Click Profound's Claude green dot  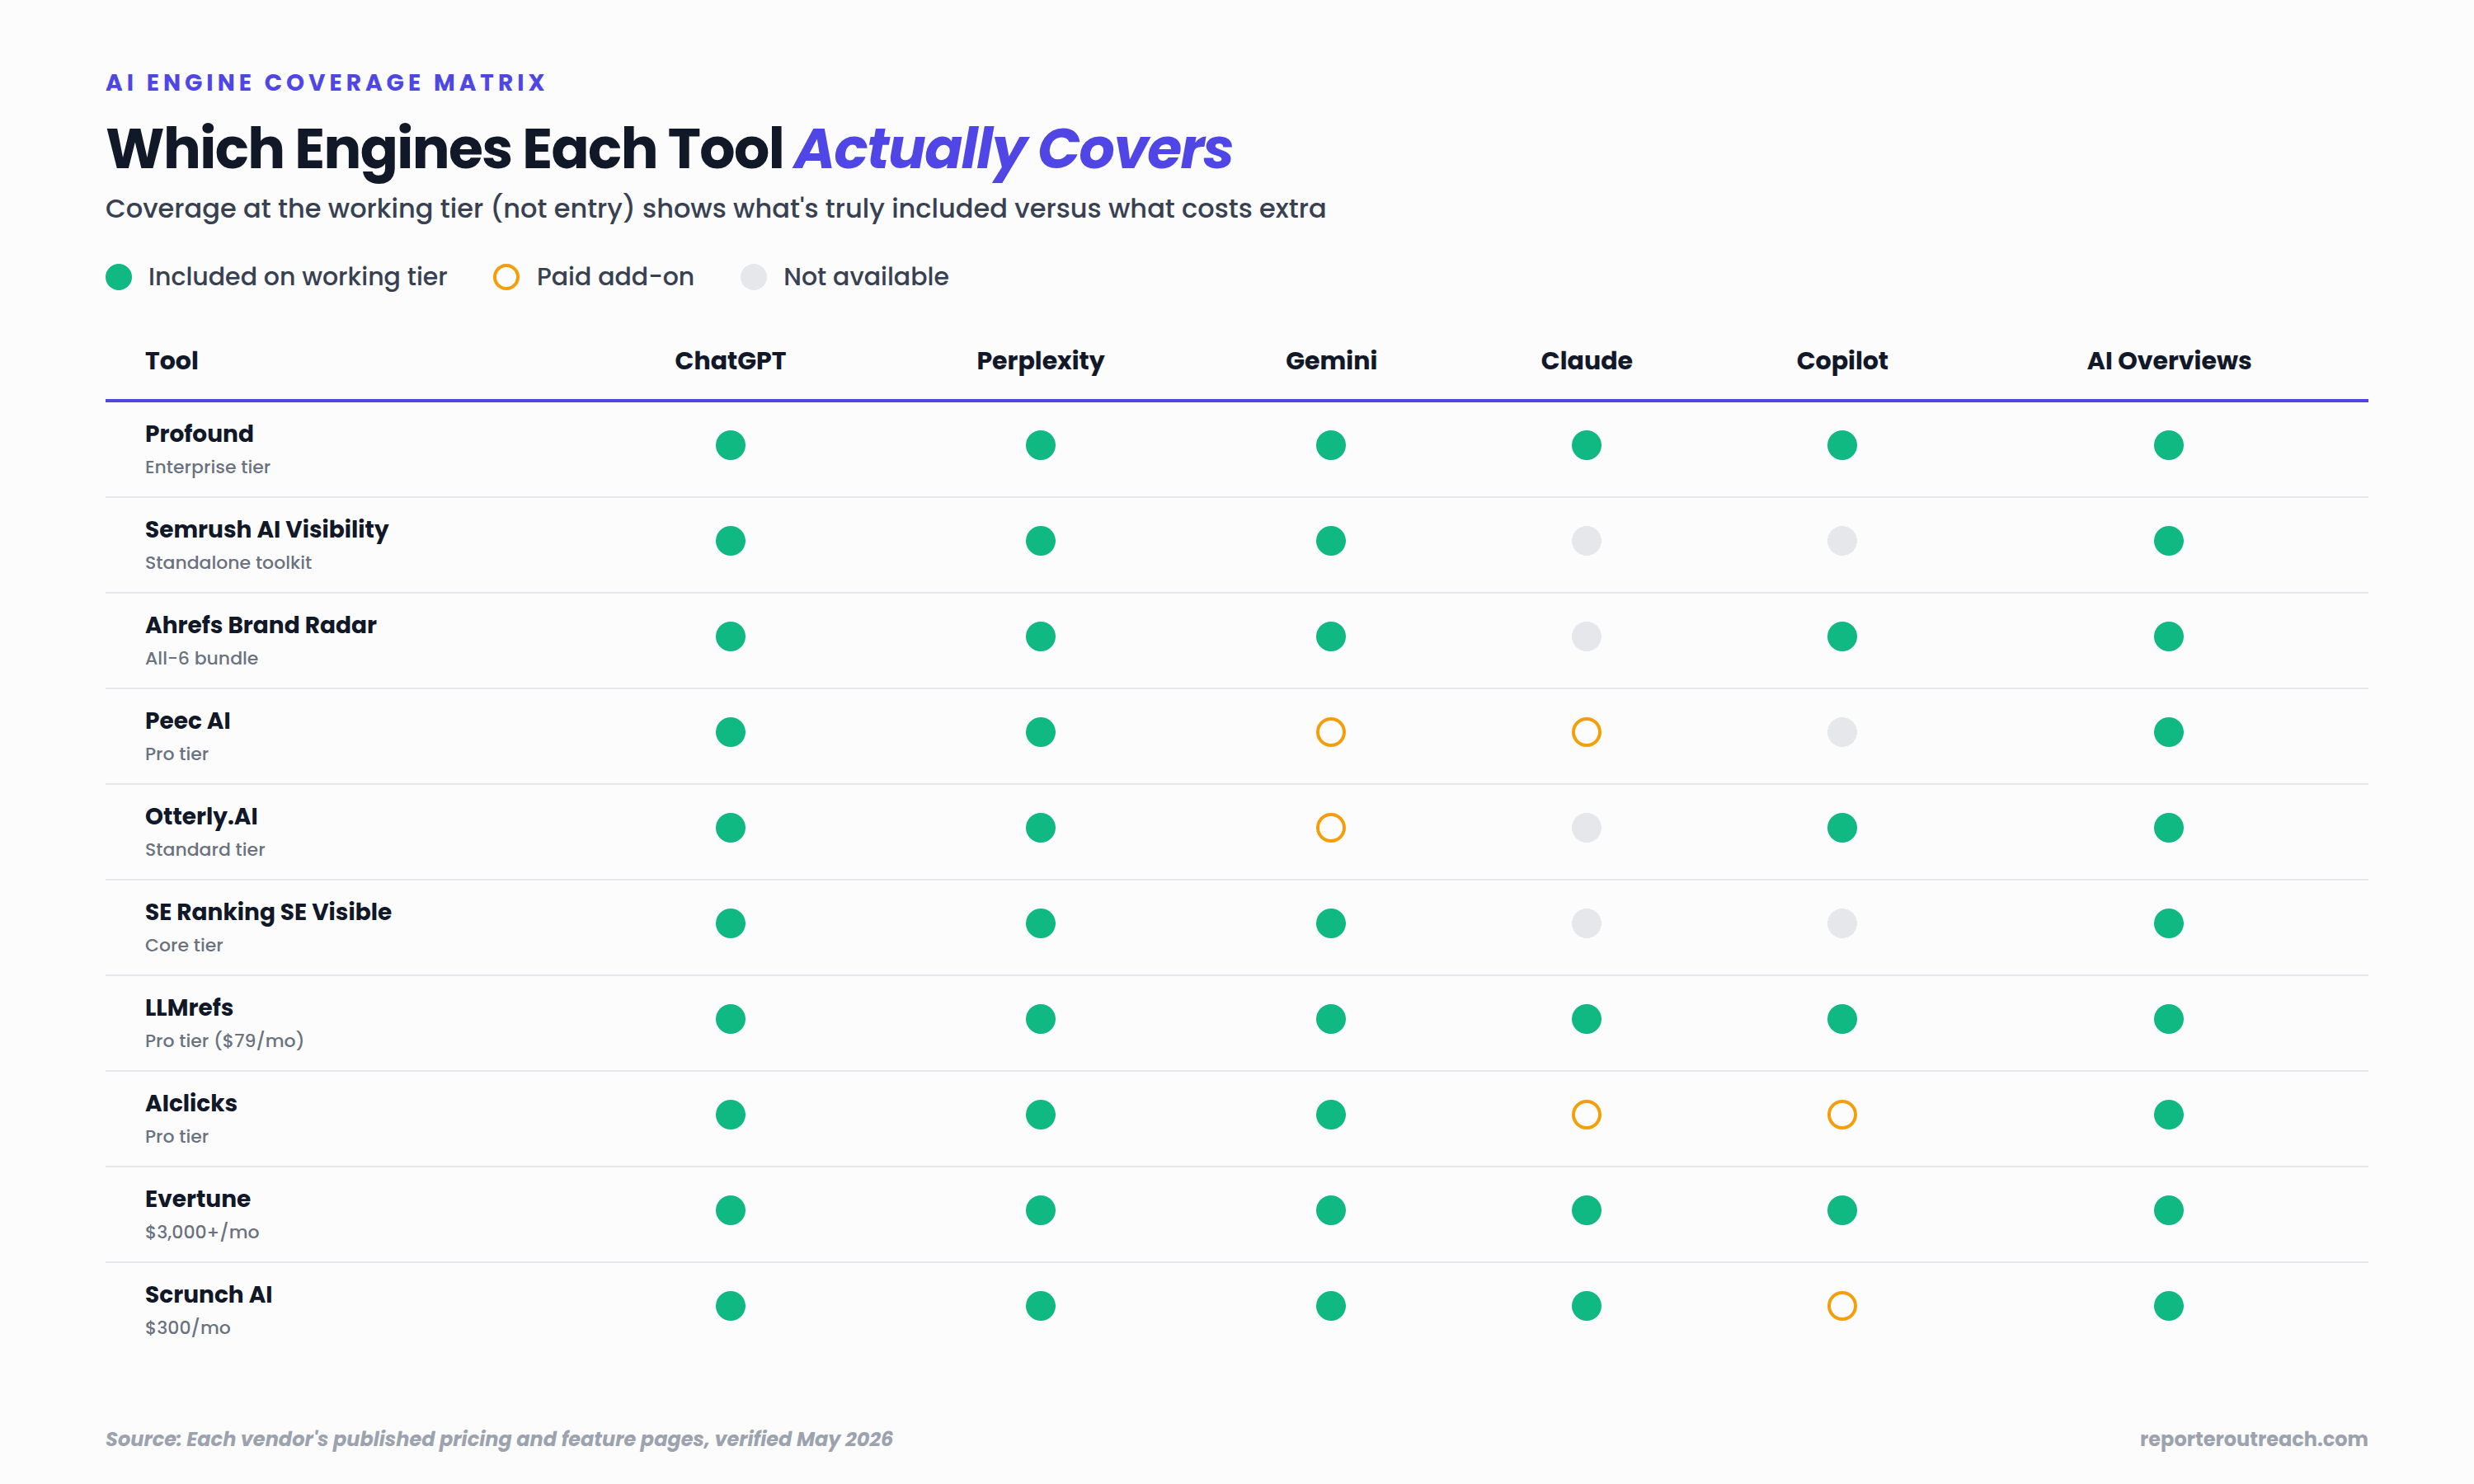click(x=1586, y=445)
